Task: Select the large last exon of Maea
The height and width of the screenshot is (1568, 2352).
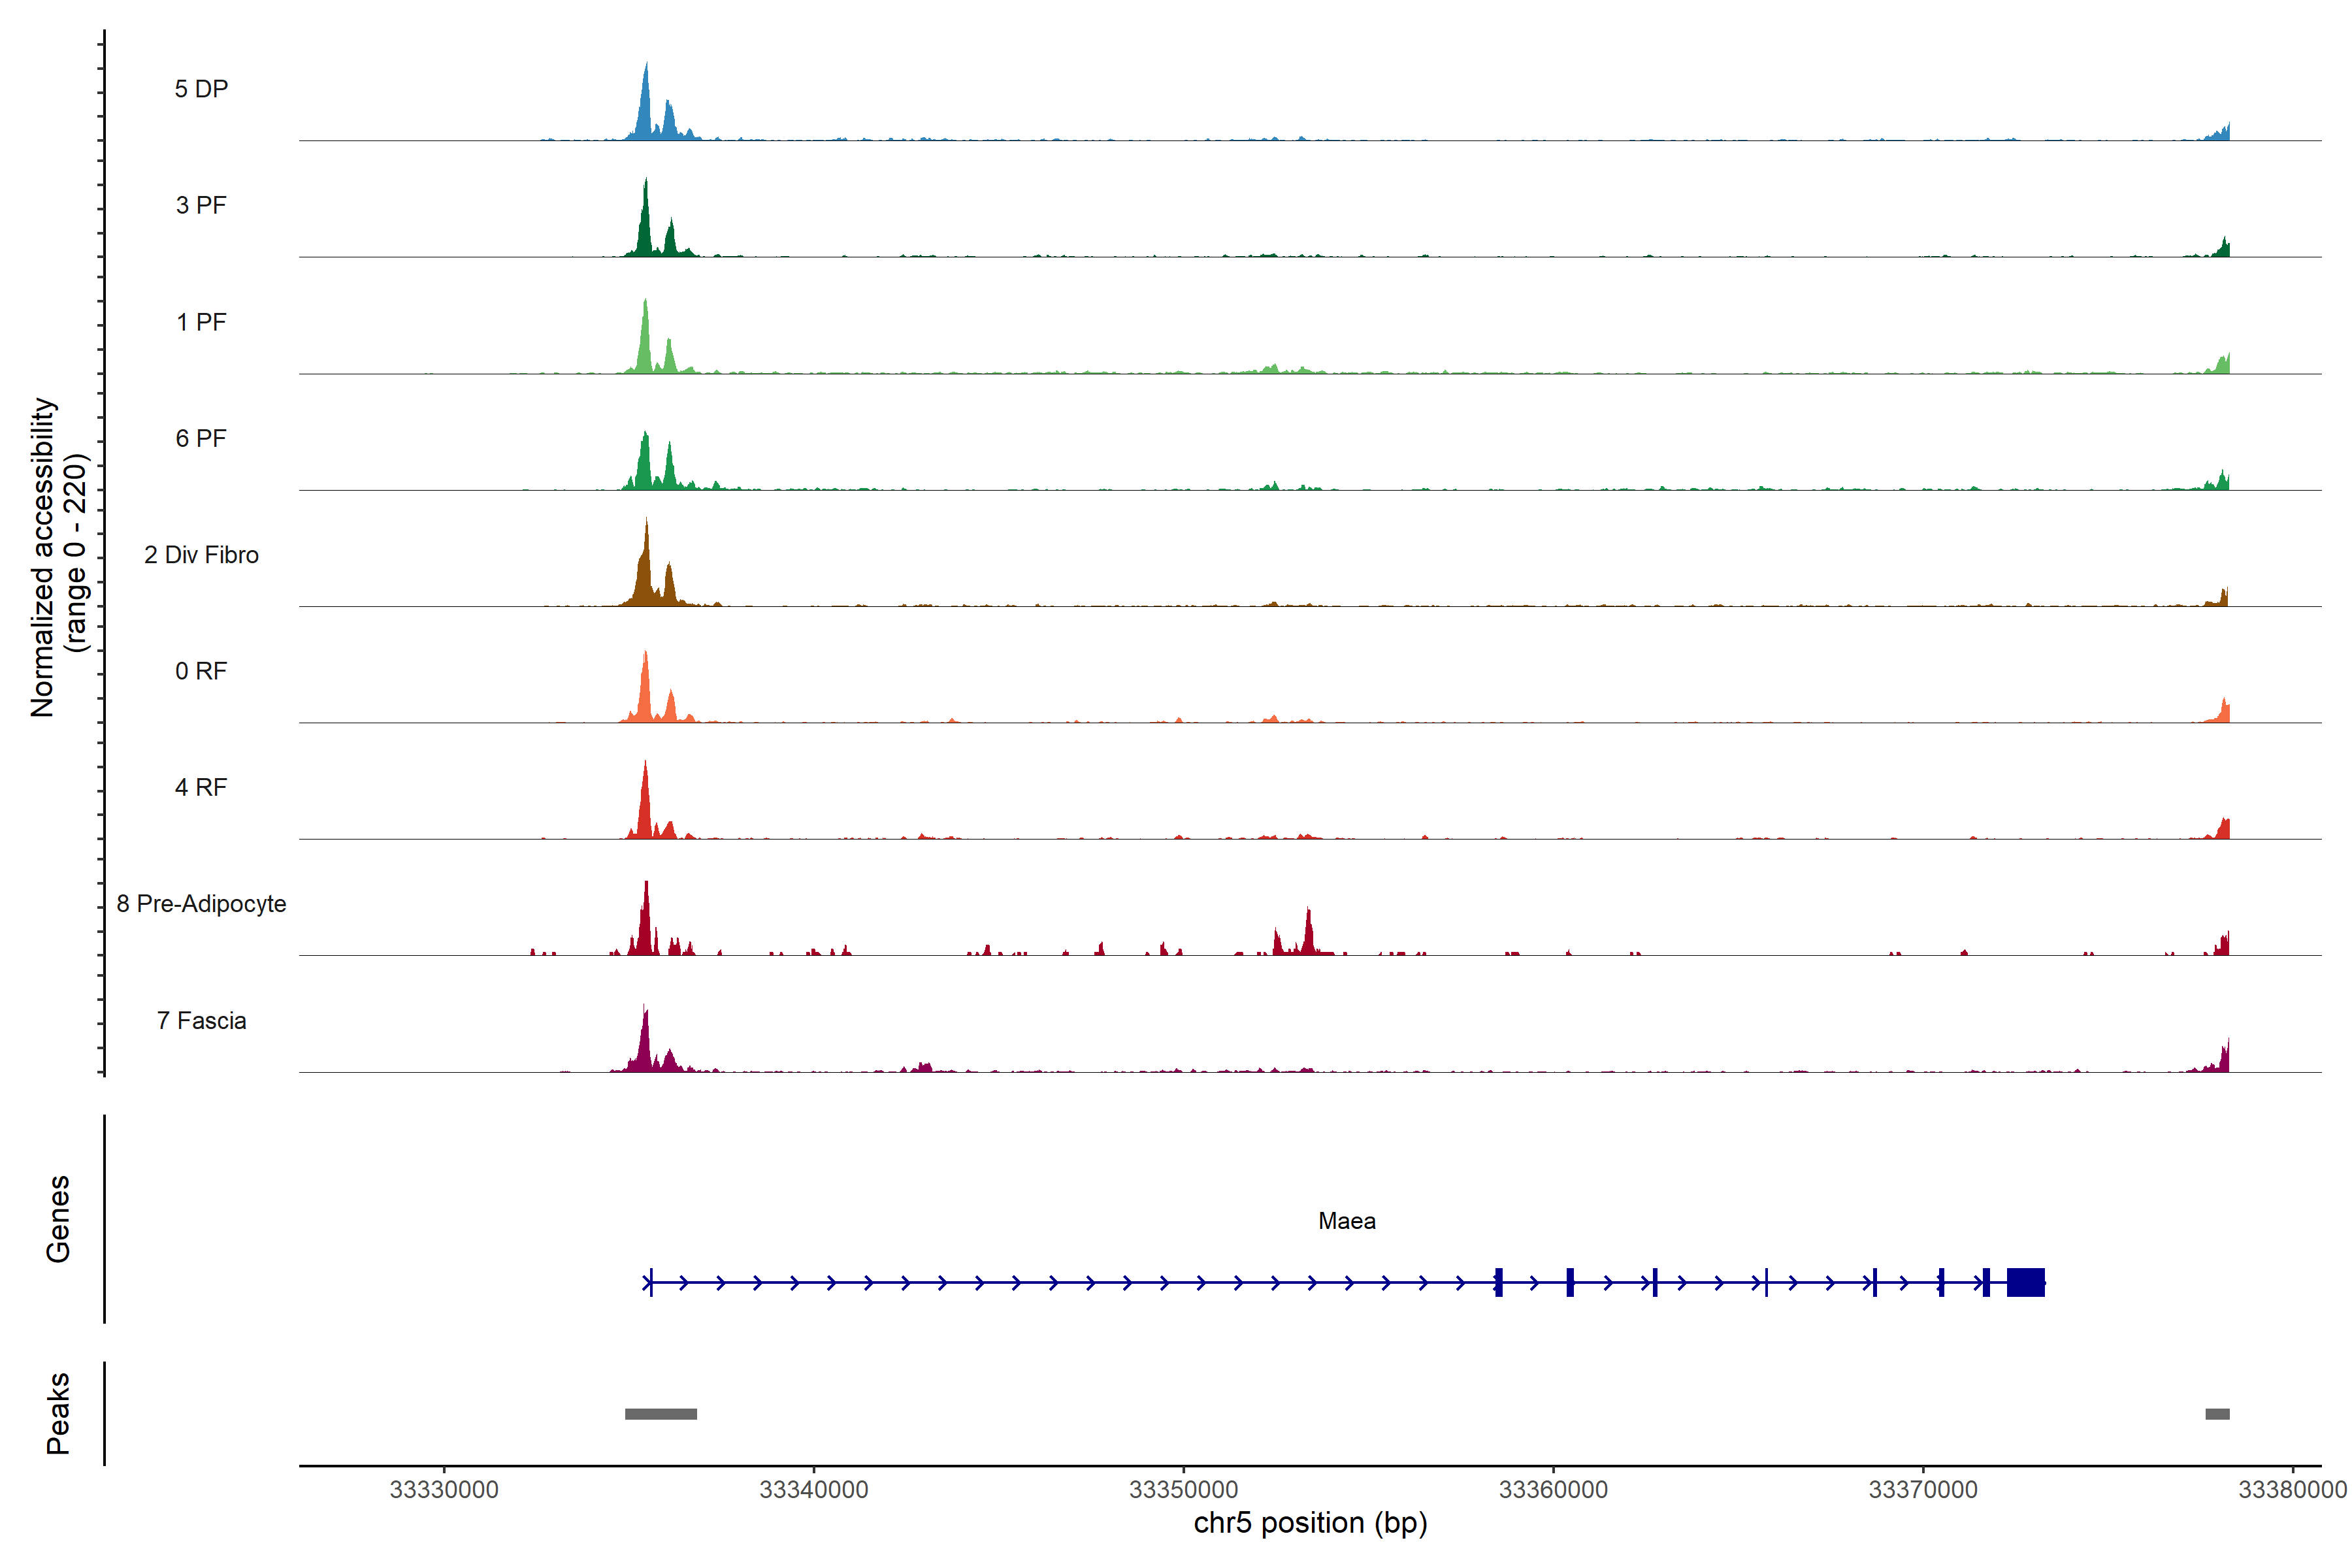Action: pyautogui.click(x=2025, y=1282)
